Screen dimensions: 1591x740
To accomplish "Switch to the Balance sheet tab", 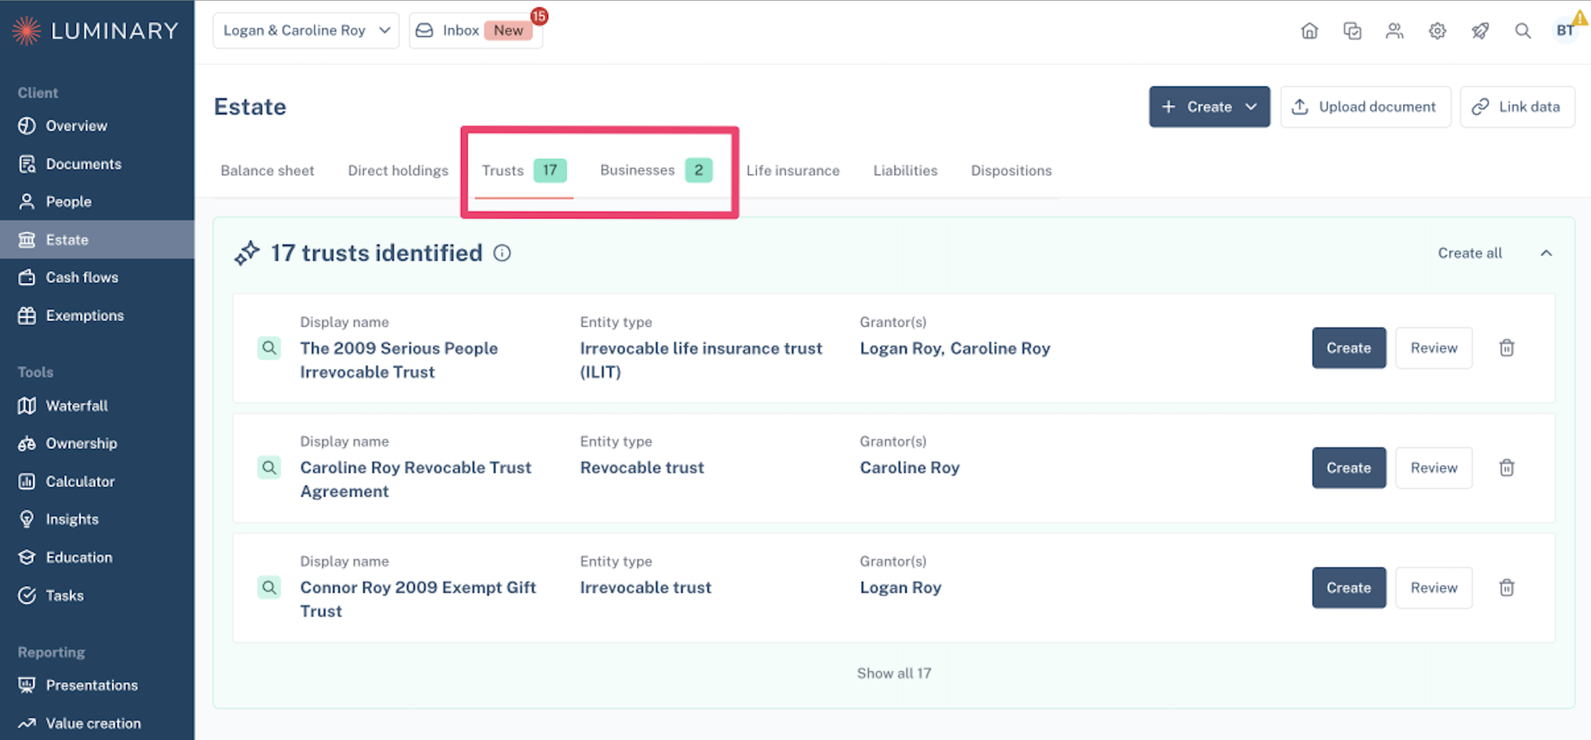I will click(x=268, y=170).
